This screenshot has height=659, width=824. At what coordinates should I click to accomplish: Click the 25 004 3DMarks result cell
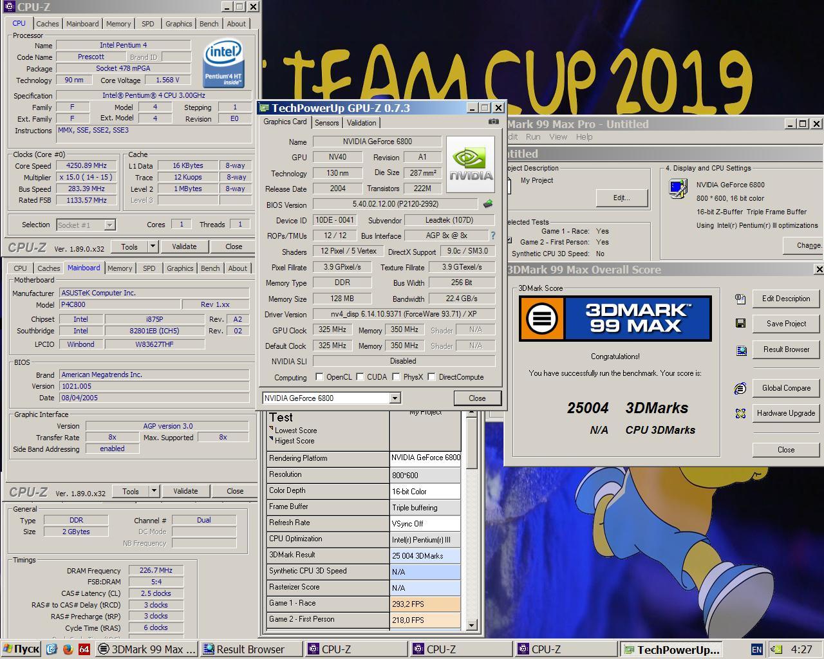[426, 555]
